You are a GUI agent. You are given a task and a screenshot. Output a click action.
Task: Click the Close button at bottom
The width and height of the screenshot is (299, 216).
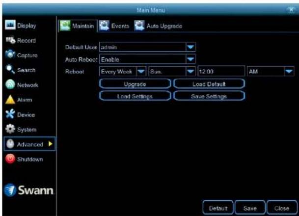coord(282,208)
